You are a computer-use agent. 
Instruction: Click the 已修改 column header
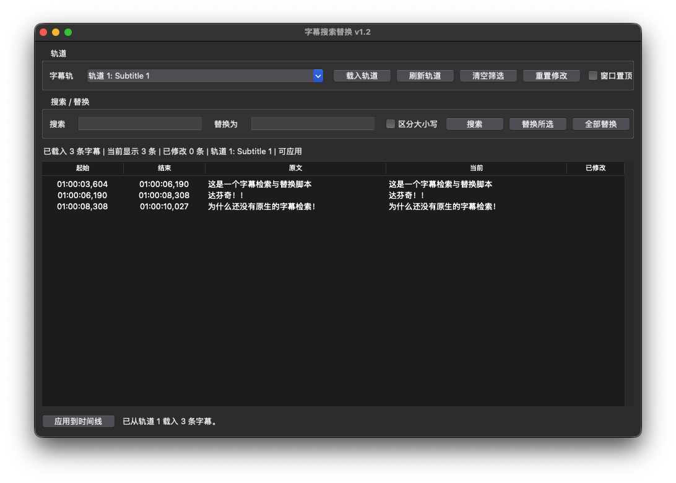pyautogui.click(x=596, y=168)
